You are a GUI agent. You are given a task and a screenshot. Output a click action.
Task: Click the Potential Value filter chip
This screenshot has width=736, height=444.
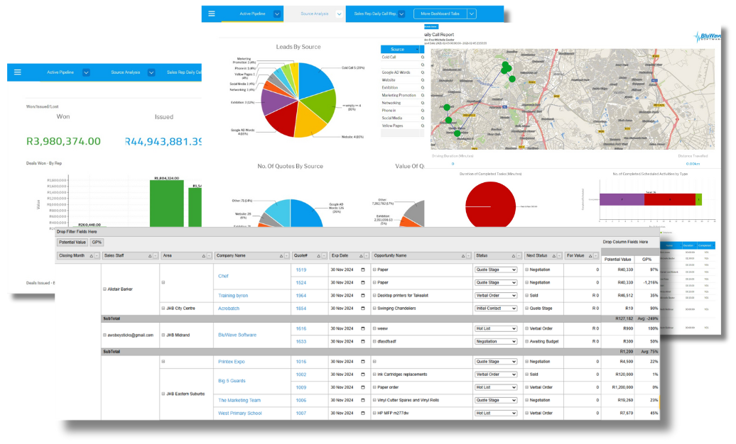pos(73,242)
